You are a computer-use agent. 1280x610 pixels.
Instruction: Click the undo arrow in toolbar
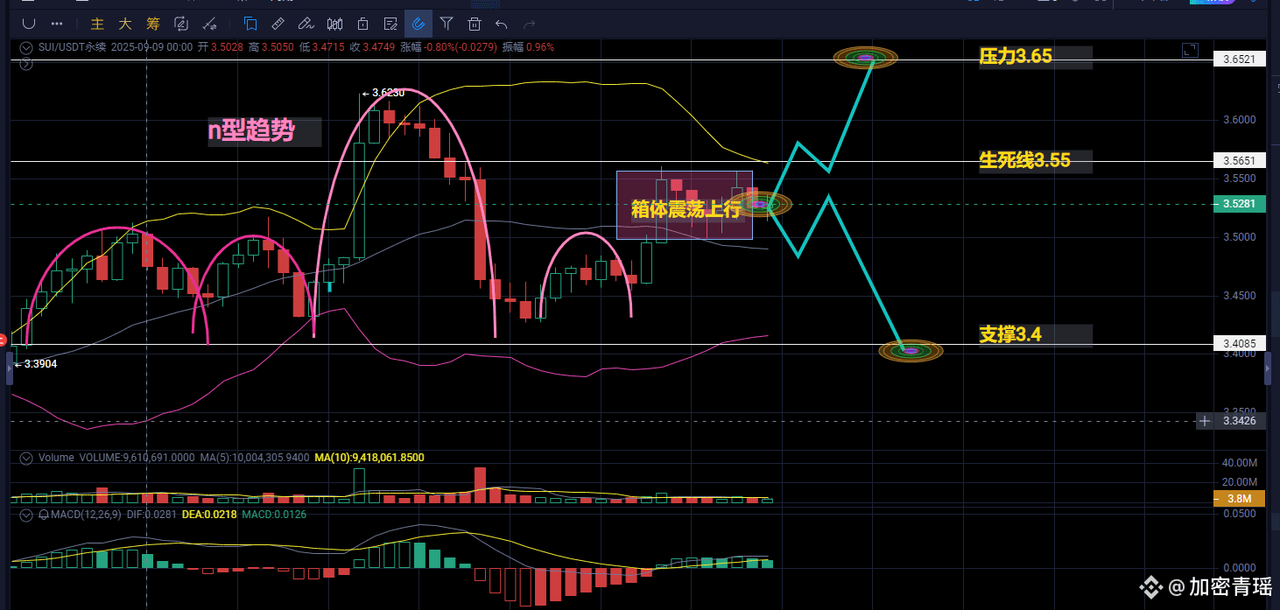[501, 24]
